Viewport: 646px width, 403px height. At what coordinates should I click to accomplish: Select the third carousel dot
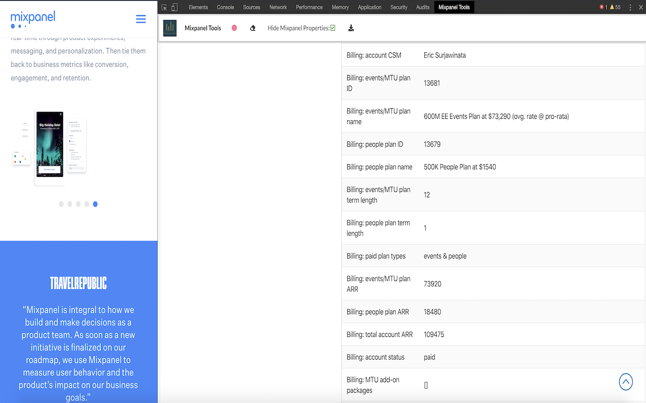click(78, 204)
